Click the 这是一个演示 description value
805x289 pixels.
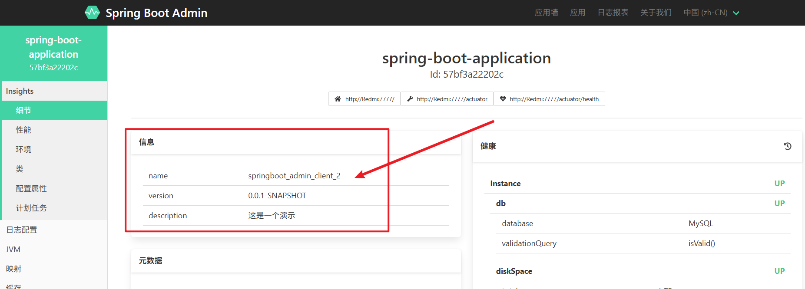tap(272, 216)
